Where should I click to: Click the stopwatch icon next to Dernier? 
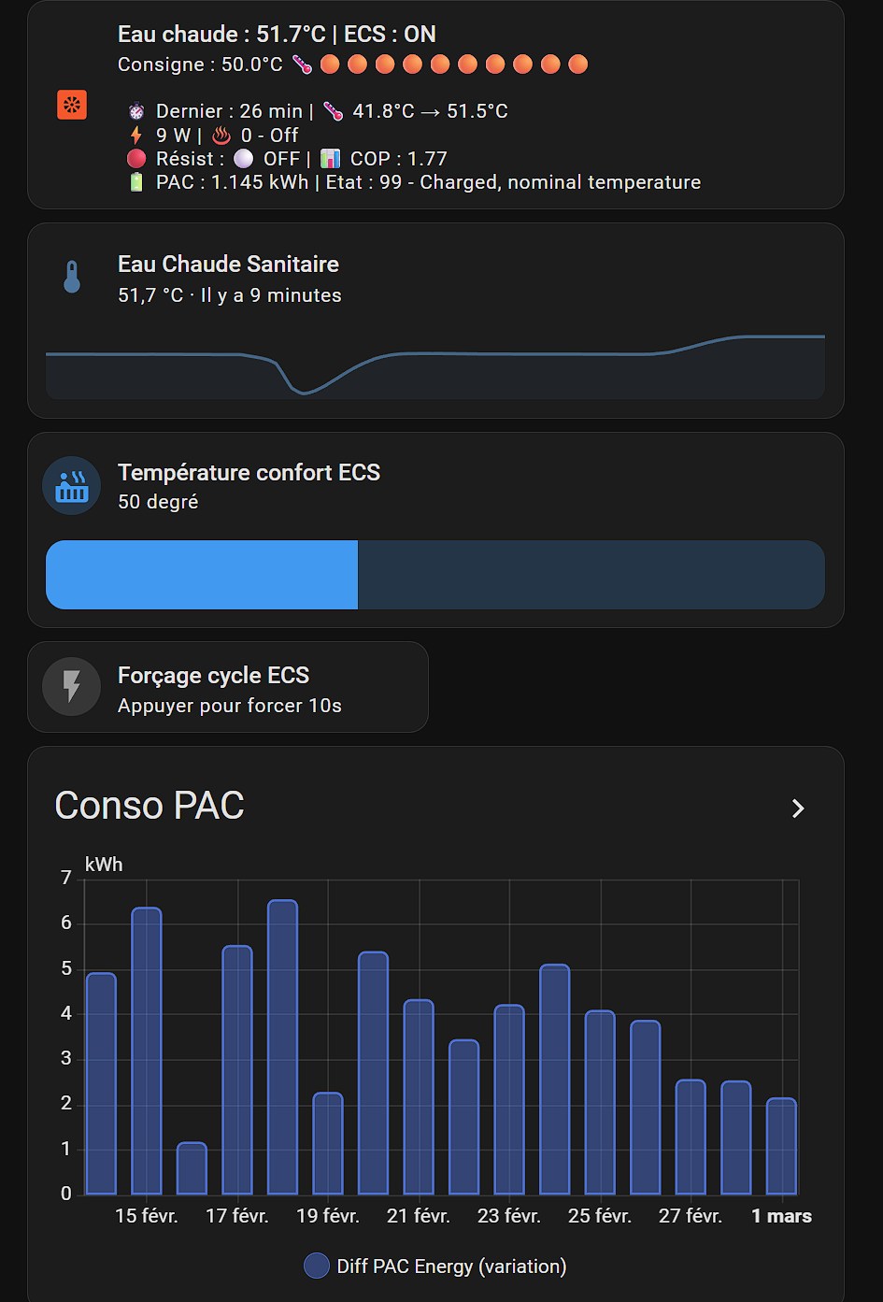point(136,111)
